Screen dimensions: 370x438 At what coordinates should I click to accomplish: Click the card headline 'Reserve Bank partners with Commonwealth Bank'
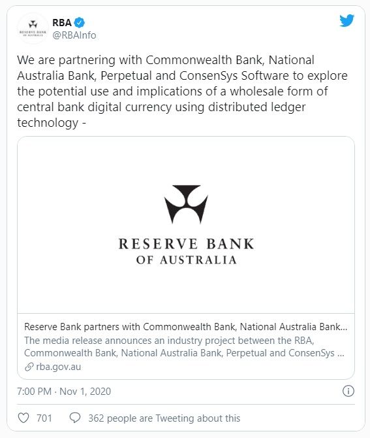point(186,327)
